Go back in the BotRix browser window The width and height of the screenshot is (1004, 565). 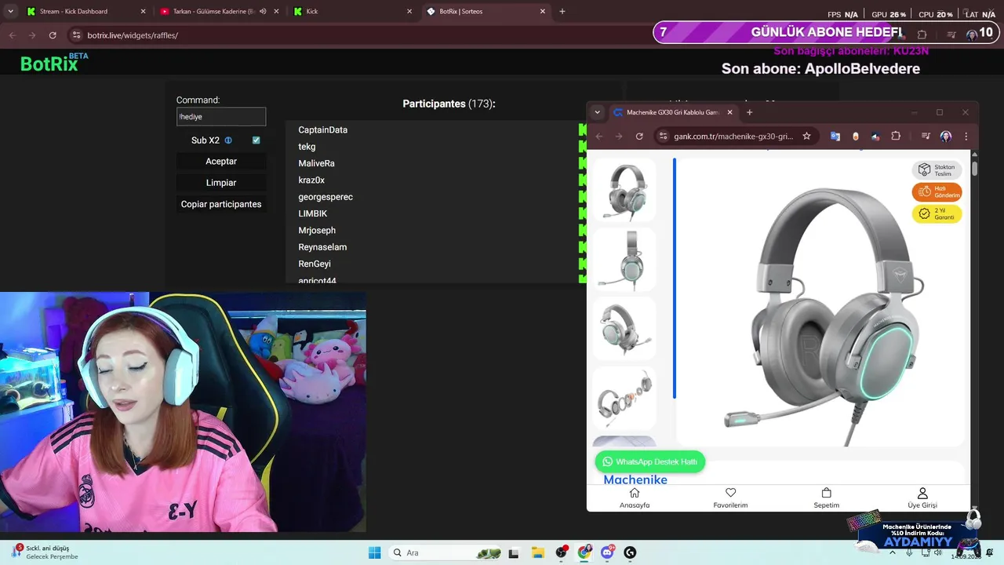coord(12,35)
